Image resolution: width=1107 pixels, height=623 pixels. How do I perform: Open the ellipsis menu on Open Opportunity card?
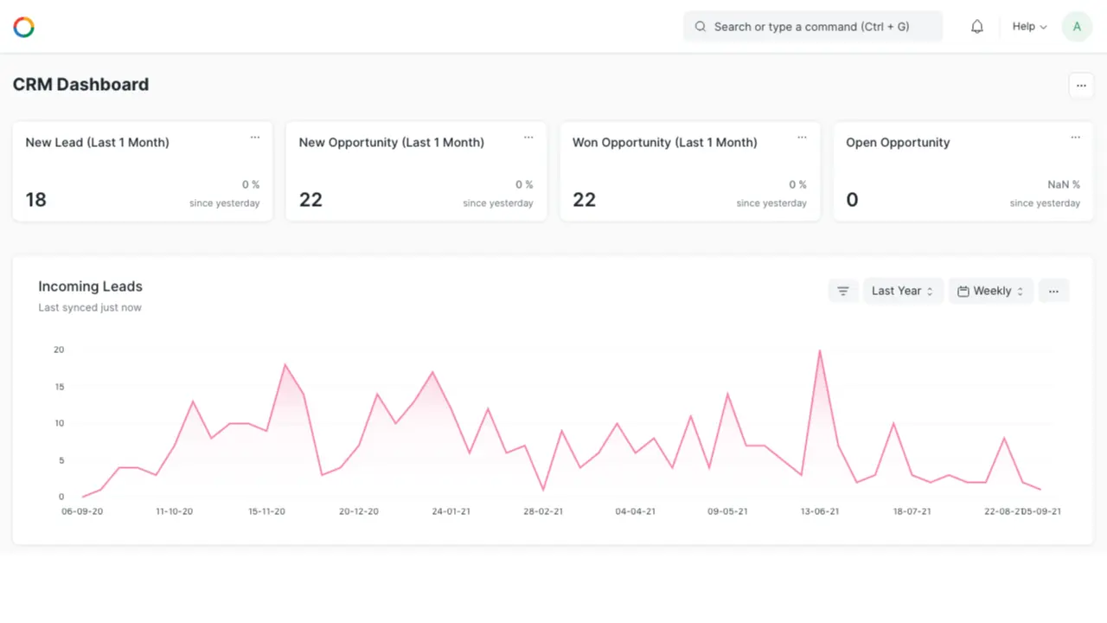tap(1075, 137)
